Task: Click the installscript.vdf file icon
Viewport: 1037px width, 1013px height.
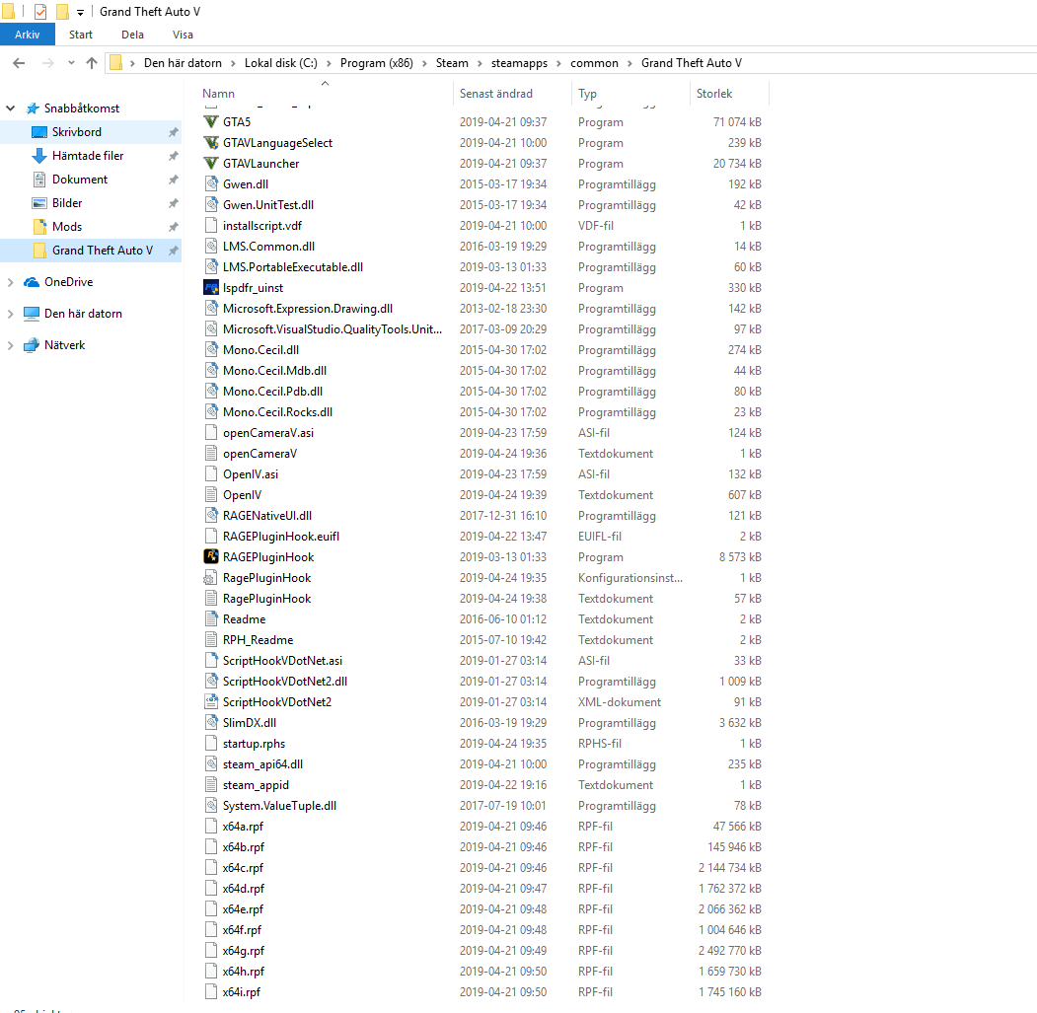Action: pos(211,226)
